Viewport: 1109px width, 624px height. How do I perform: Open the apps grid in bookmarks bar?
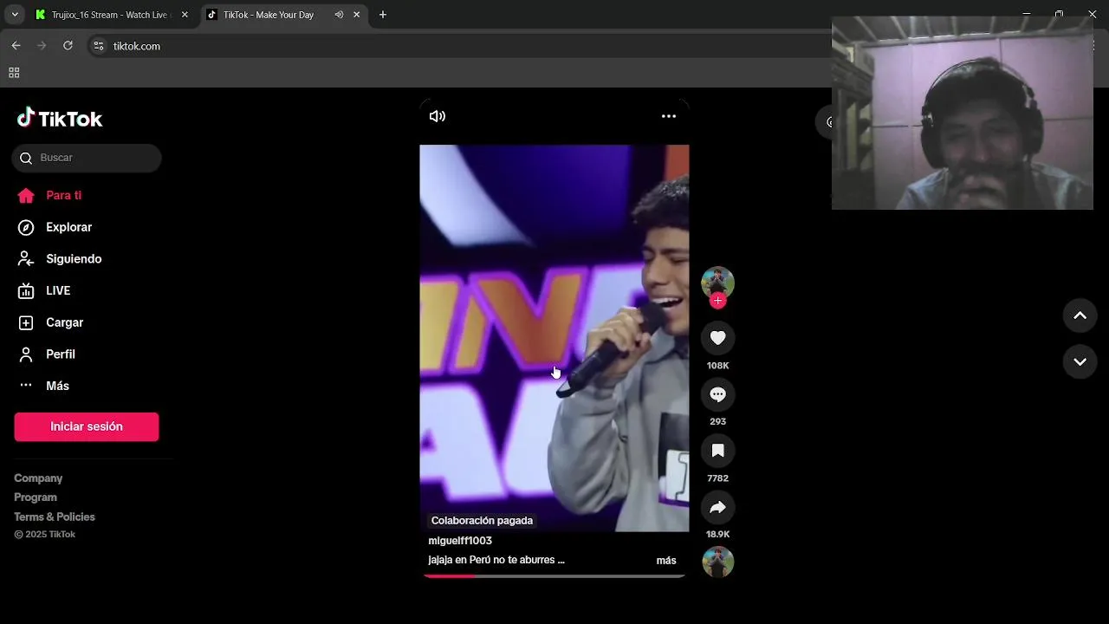tap(14, 73)
